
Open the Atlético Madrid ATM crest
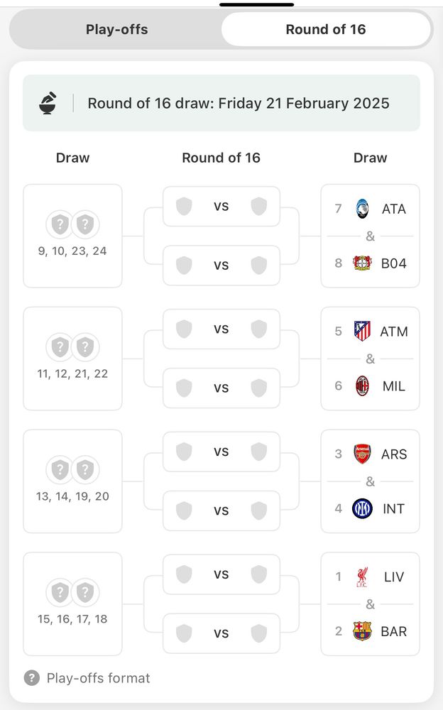coord(362,331)
